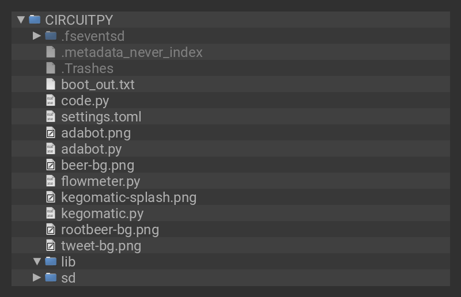Viewport: 461px width, 297px height.
Task: Click the beer-bg.png image icon
Action: 51,165
